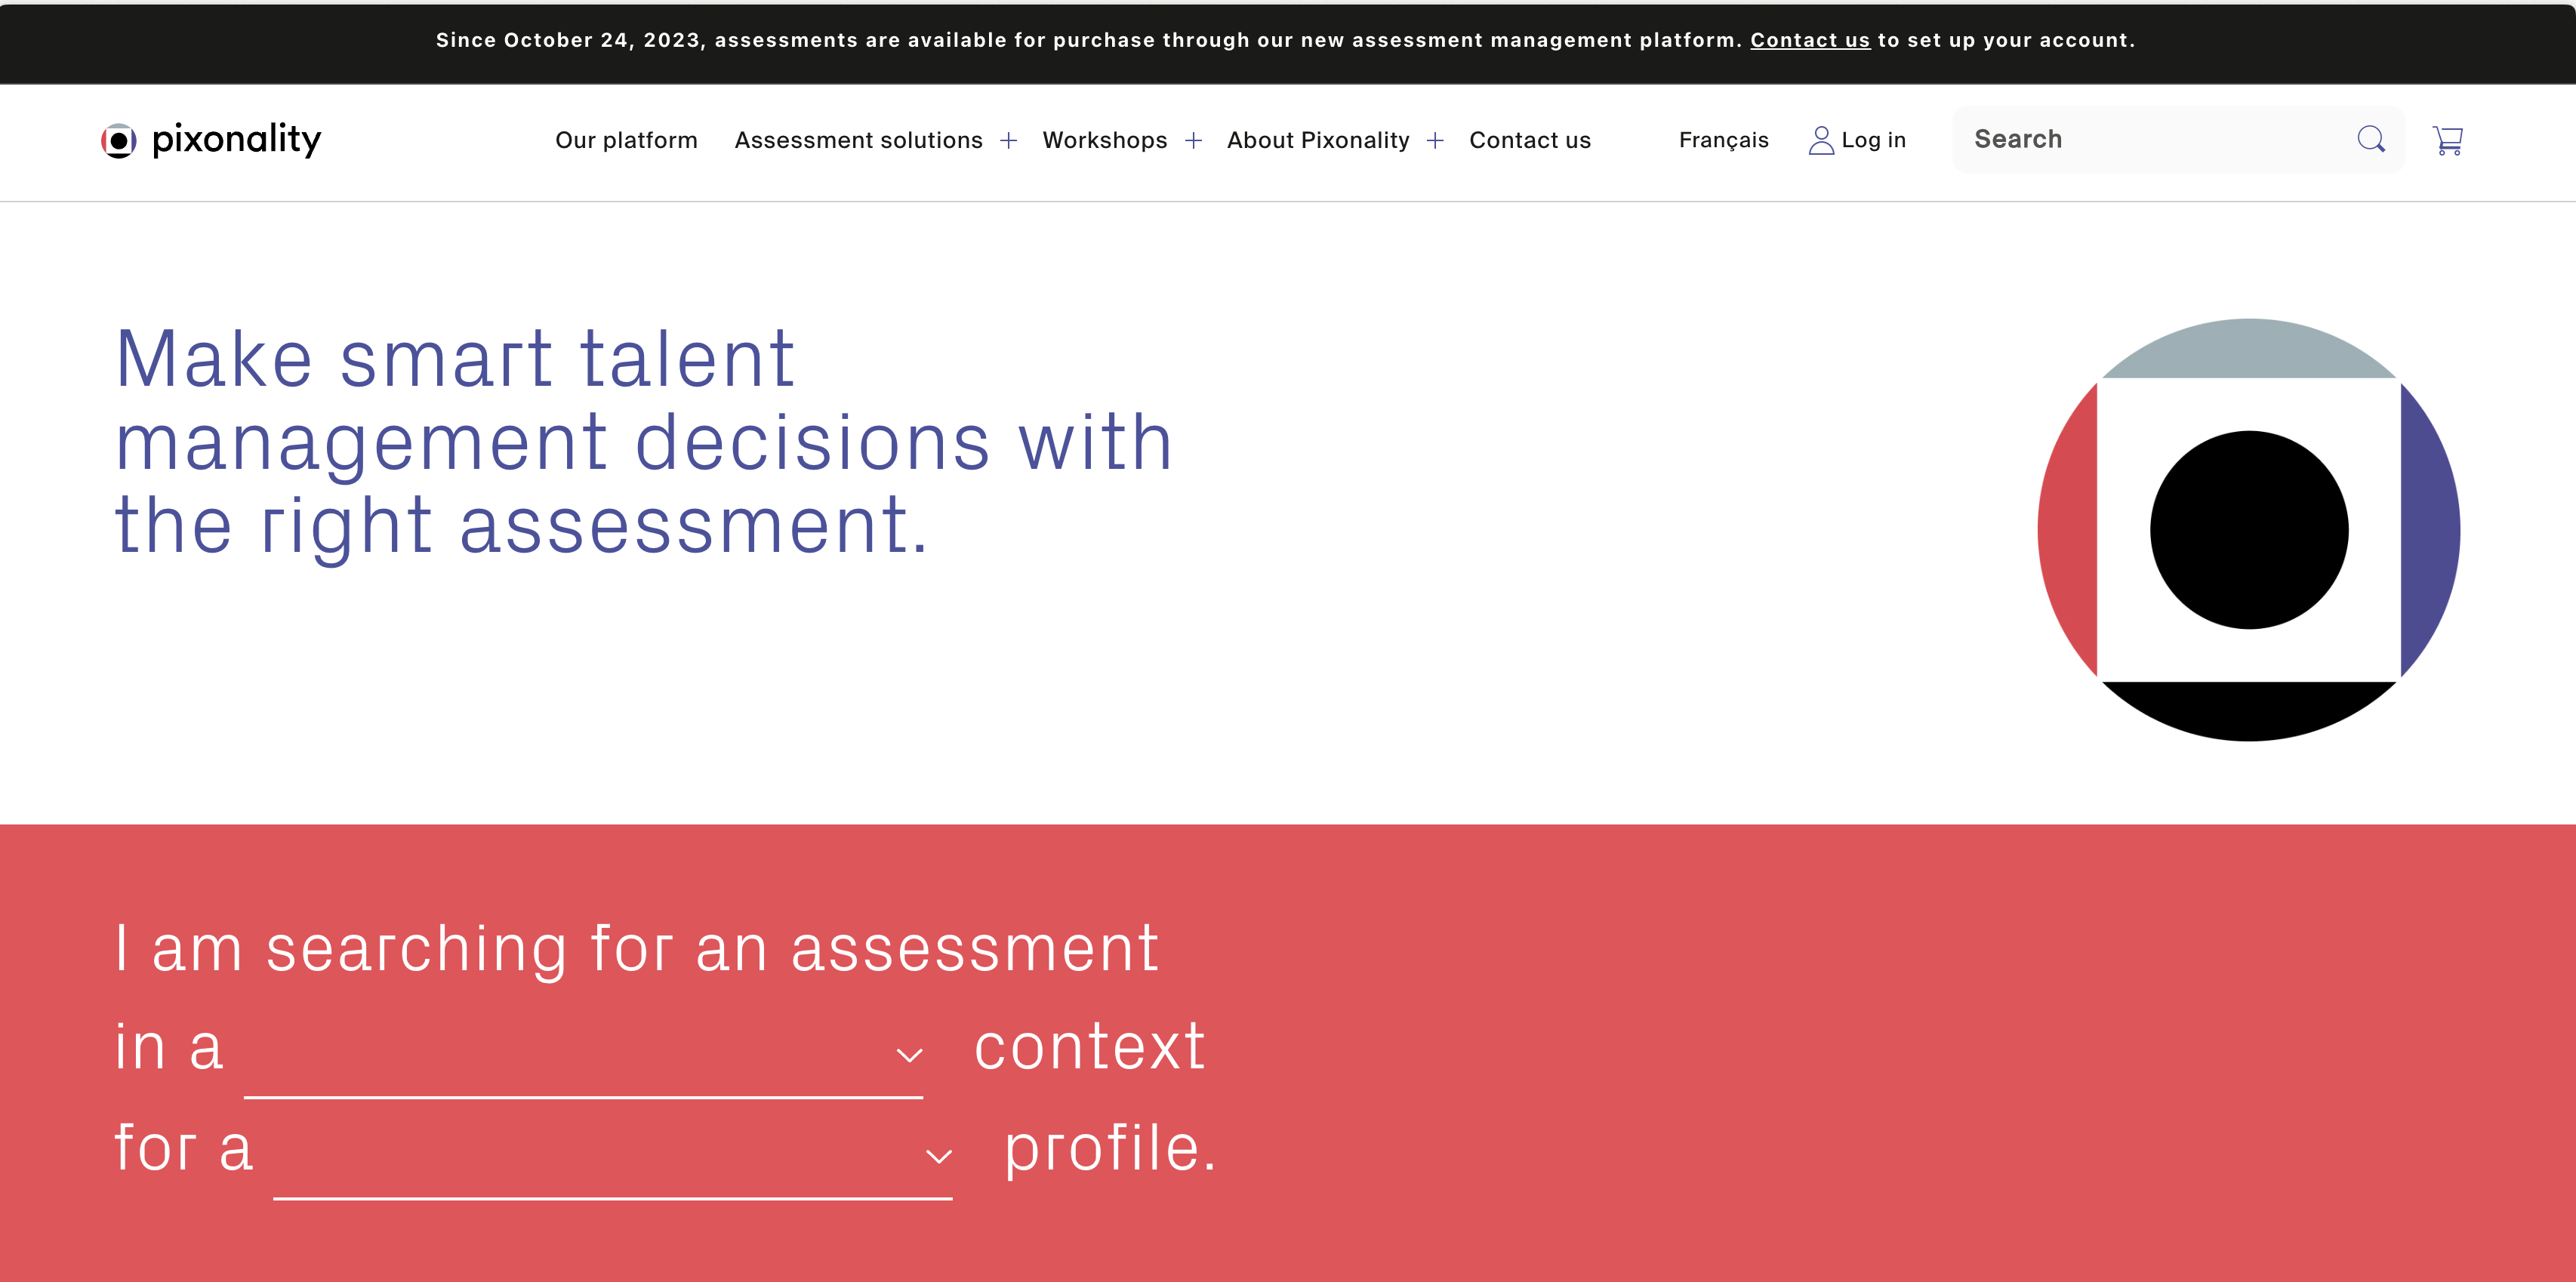Viewport: 2576px width, 1282px height.
Task: Click the user account icon
Action: coord(1820,138)
